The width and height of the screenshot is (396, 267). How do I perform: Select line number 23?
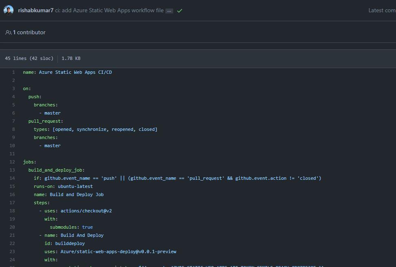click(12, 252)
